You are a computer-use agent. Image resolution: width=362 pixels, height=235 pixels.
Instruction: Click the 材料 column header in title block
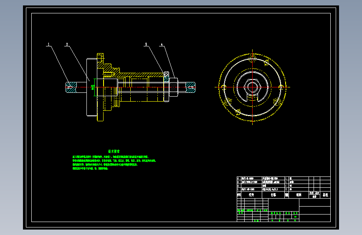(x=299, y=195)
